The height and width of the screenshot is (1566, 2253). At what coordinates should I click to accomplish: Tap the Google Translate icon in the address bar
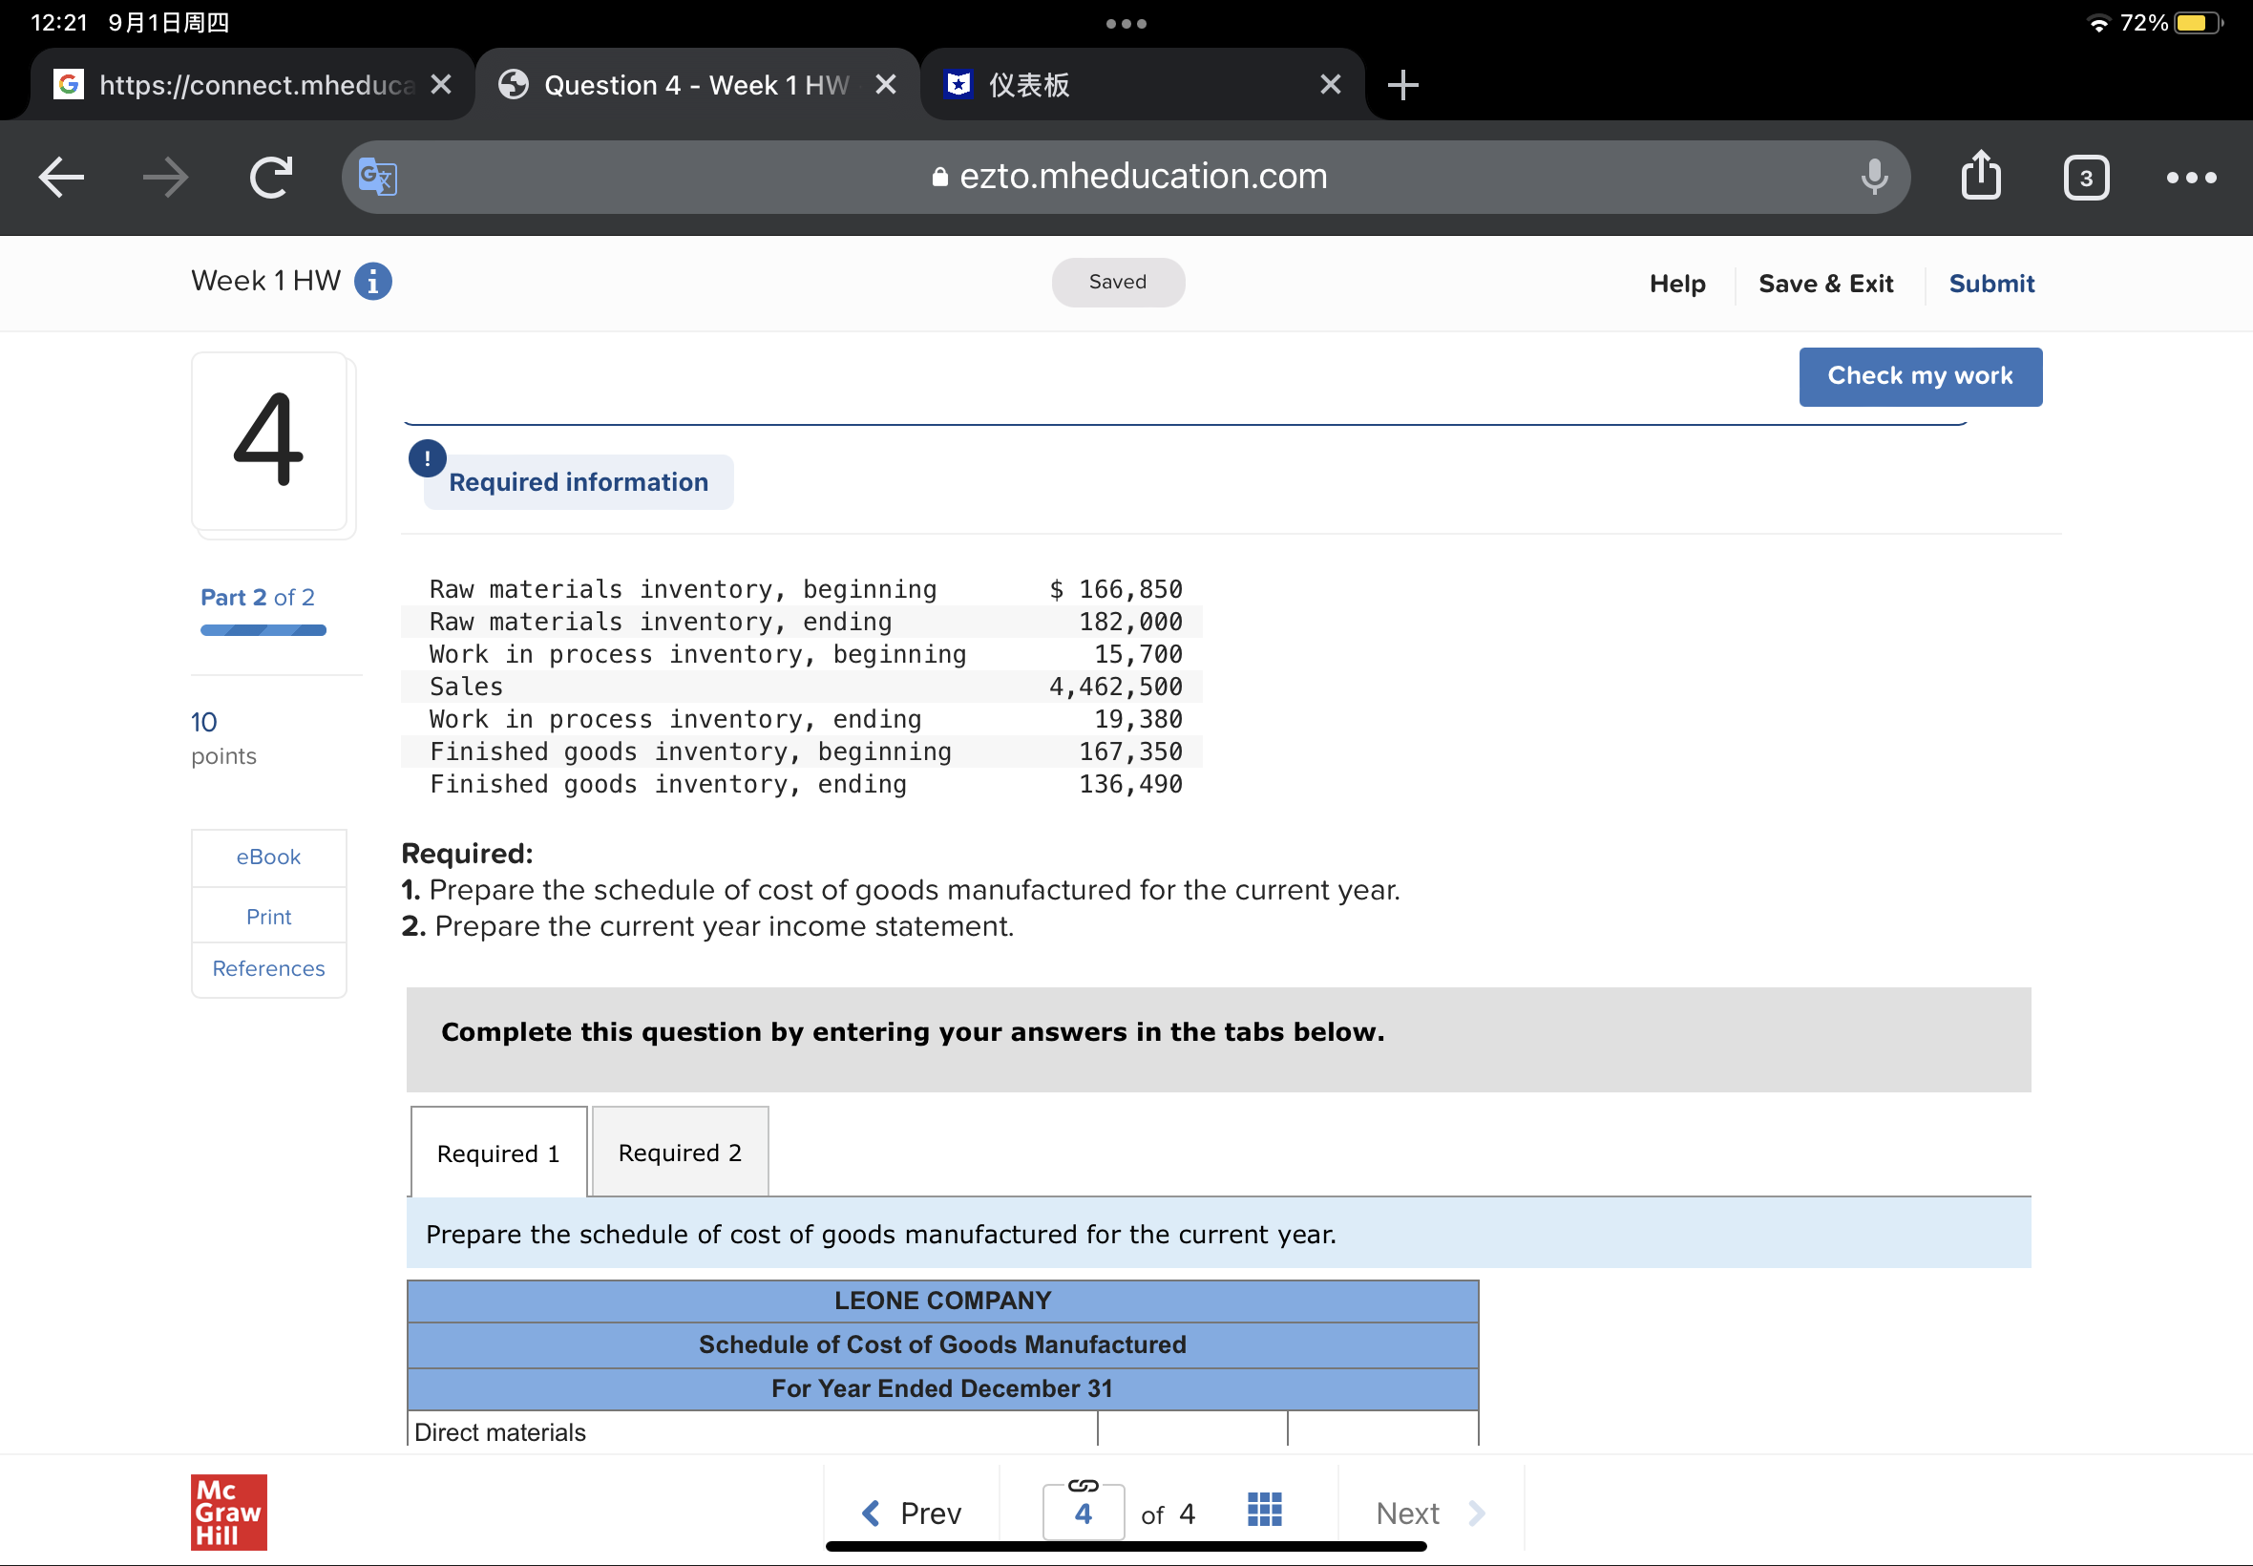pos(377,177)
